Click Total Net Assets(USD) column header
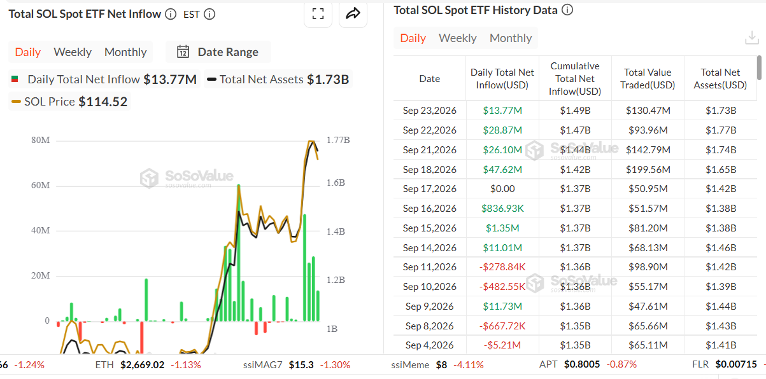 coord(720,79)
